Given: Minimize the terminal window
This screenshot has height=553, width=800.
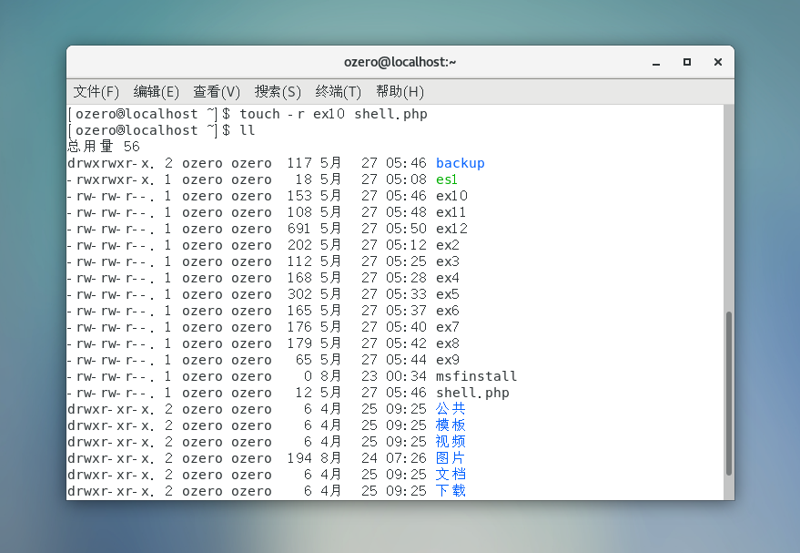Looking at the screenshot, I should (x=656, y=62).
